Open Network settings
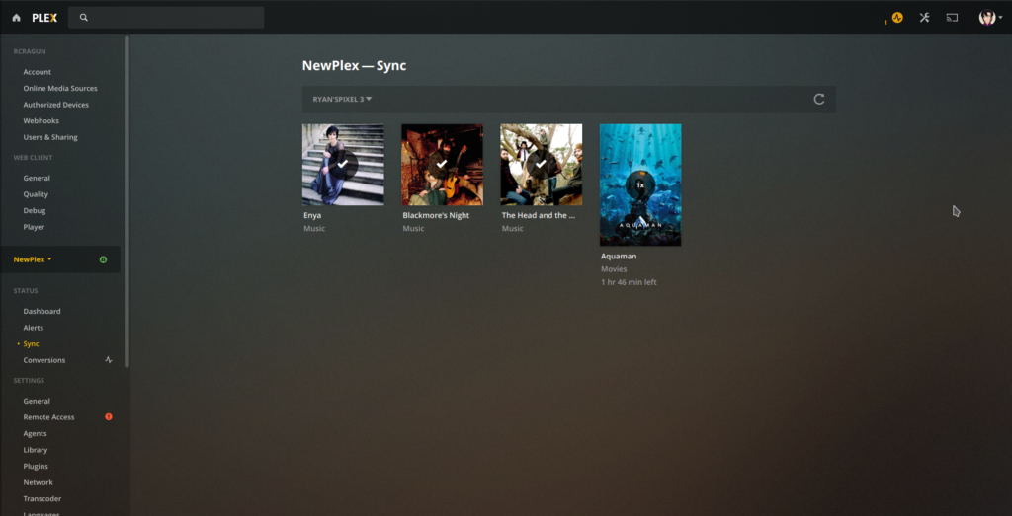The height and width of the screenshot is (516, 1012). [x=39, y=482]
